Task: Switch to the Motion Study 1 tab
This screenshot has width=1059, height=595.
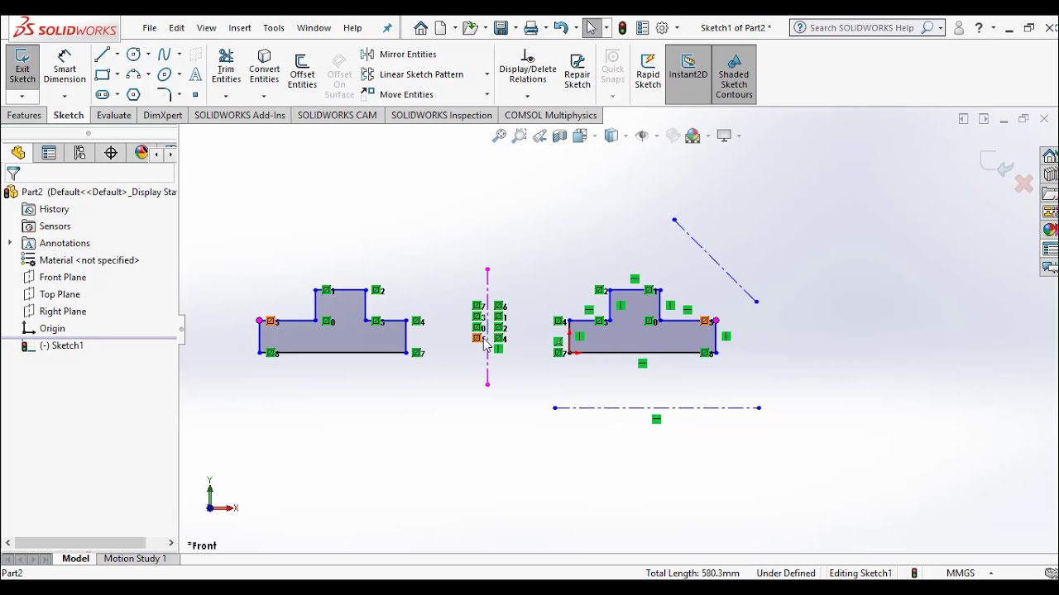Action: [x=135, y=559]
